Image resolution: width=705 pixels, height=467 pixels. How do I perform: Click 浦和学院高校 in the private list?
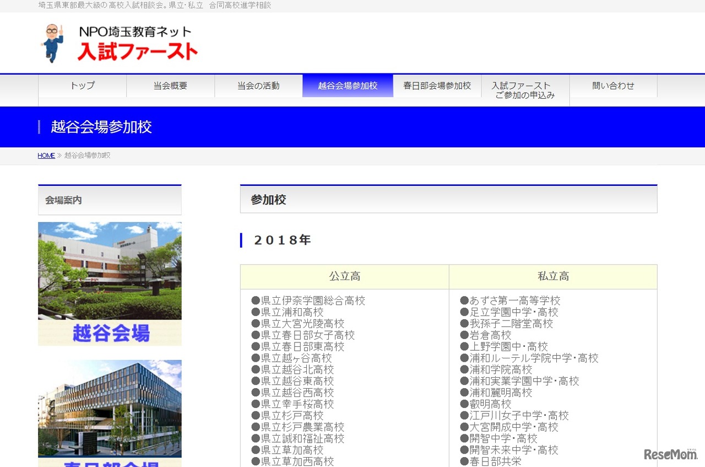[x=501, y=369]
